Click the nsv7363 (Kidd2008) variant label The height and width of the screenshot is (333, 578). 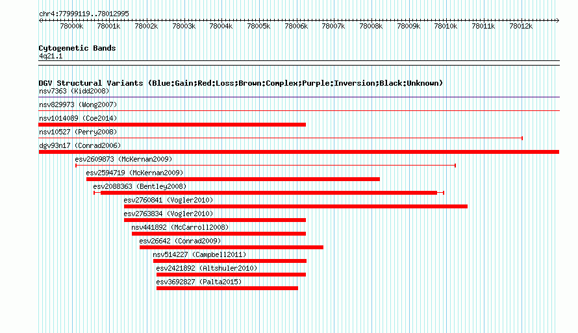[x=74, y=91]
